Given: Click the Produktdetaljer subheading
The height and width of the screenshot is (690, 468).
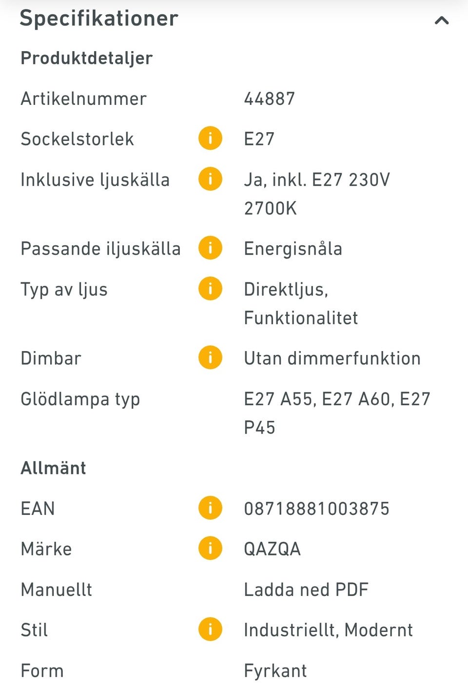Looking at the screenshot, I should pyautogui.click(x=87, y=58).
